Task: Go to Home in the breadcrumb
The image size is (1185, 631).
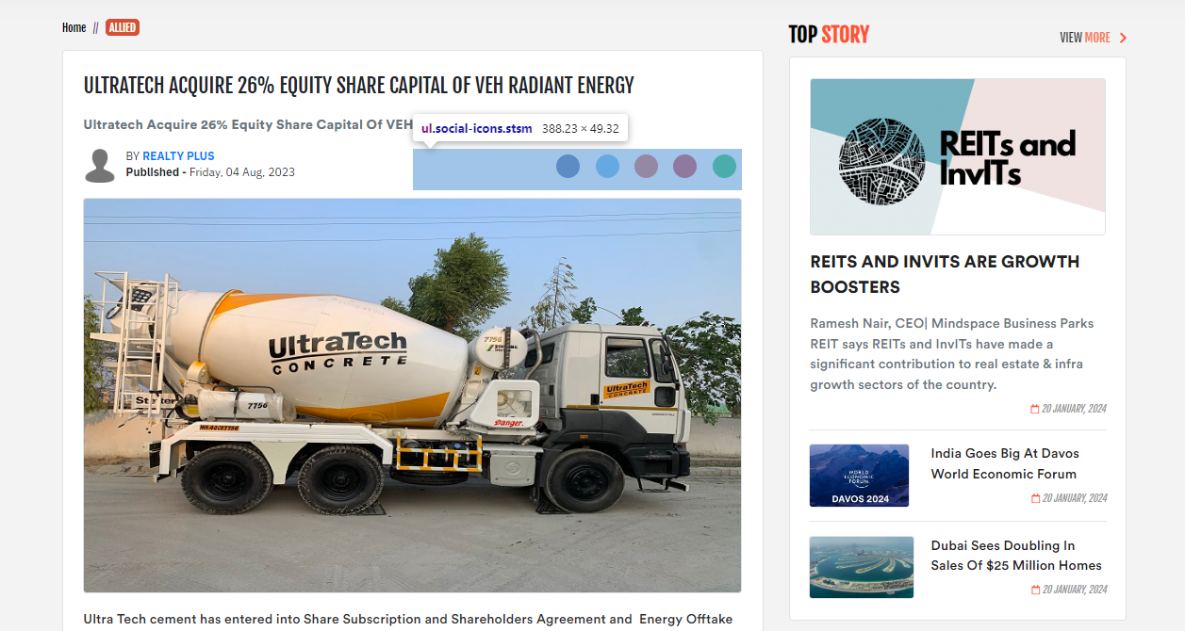Action: coord(74,27)
